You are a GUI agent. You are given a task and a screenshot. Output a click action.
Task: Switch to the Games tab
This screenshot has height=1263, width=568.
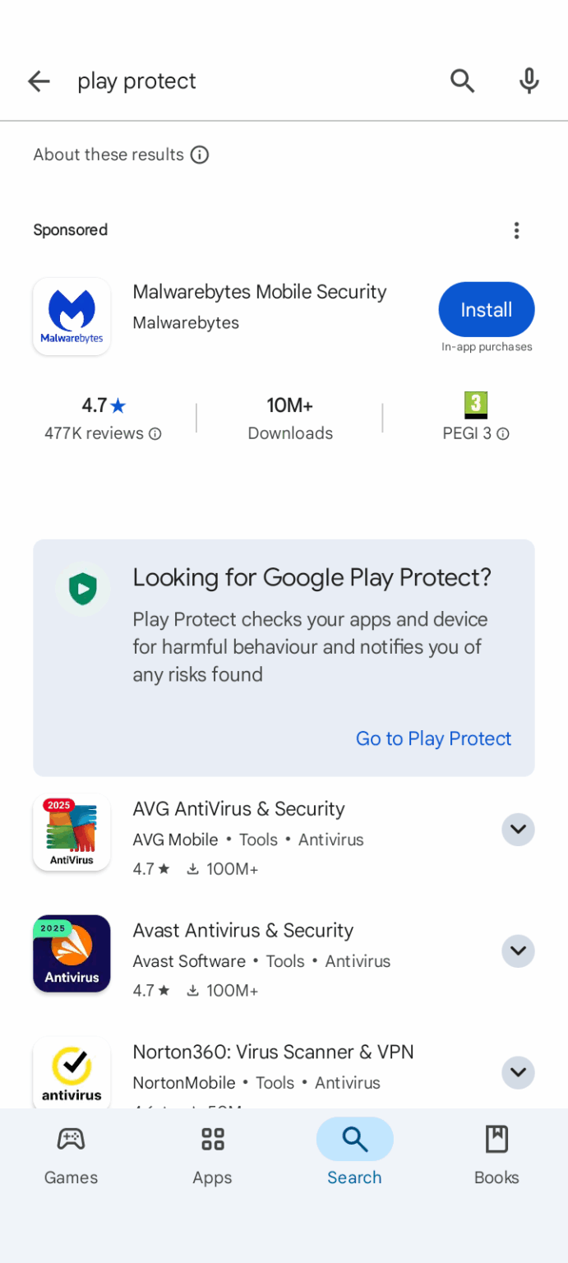[x=72, y=1155]
